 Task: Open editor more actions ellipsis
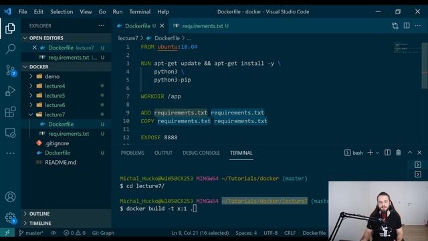pos(417,25)
